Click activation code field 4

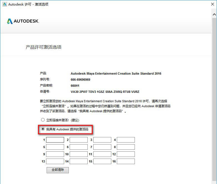click(126, 140)
